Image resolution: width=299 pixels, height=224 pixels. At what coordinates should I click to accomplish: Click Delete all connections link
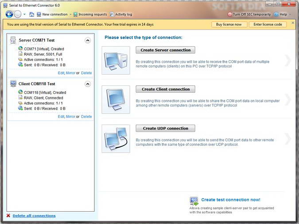pos(34,216)
